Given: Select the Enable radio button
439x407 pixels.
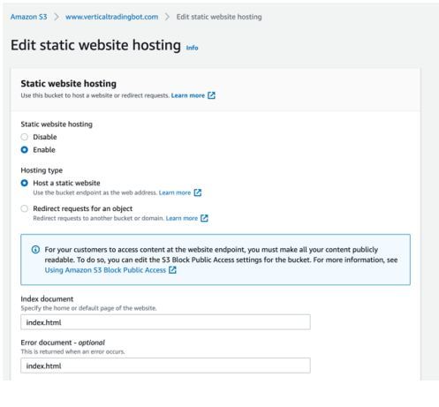Looking at the screenshot, I should point(25,150).
